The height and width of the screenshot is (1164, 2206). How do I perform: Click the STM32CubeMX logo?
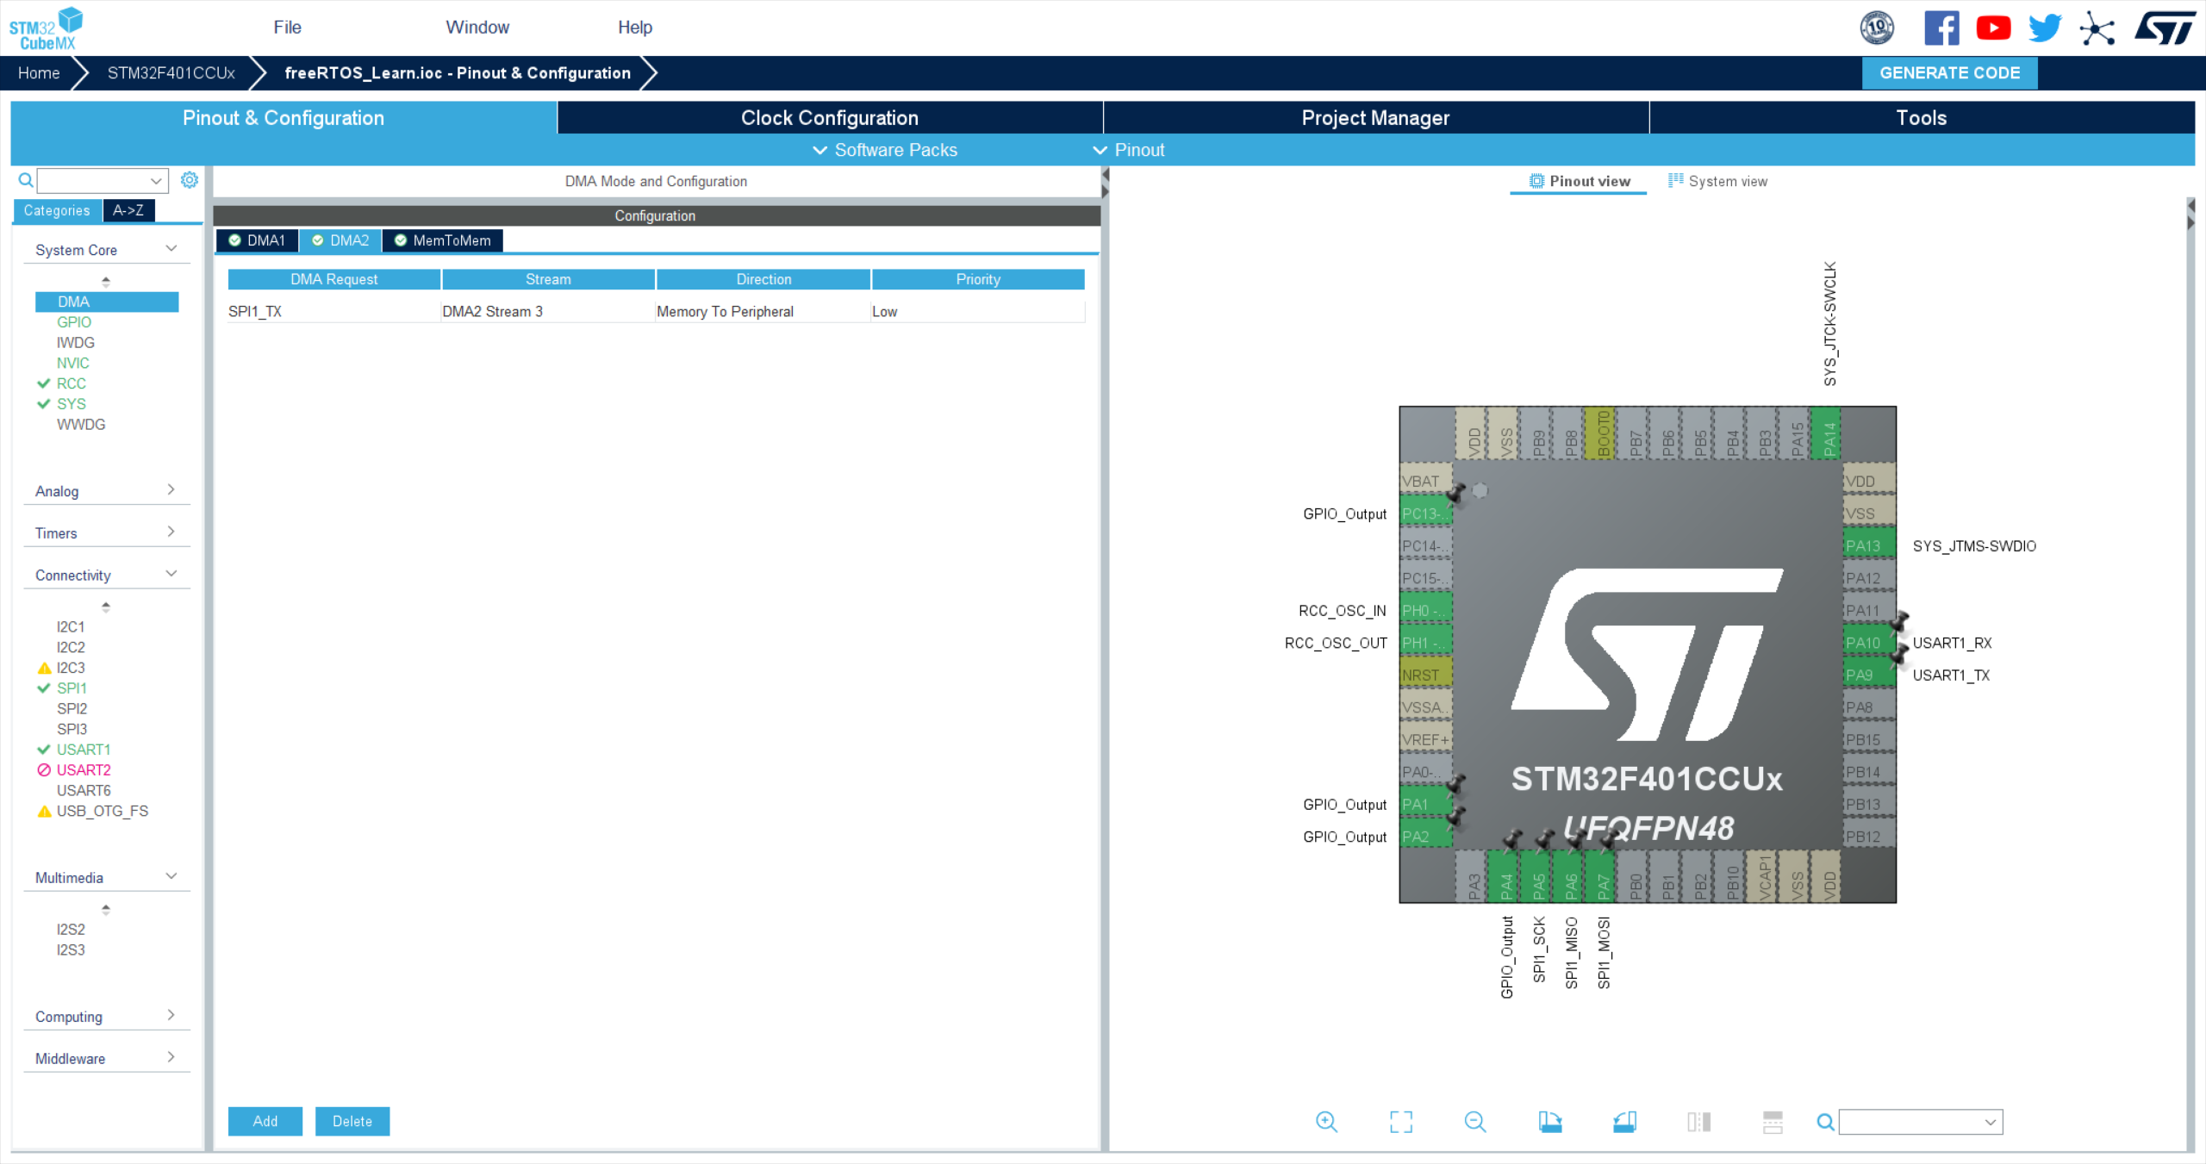[x=47, y=28]
